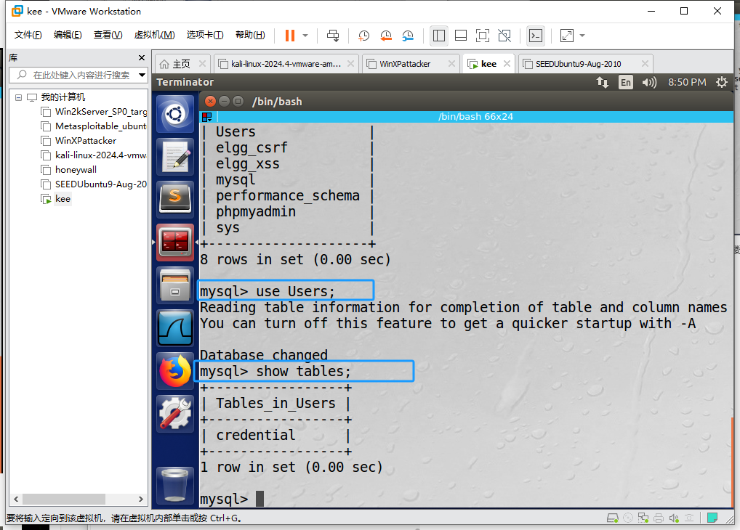Screen dimensions: 740x530
Task: Open the 编辑(E) menu
Action: click(68, 35)
